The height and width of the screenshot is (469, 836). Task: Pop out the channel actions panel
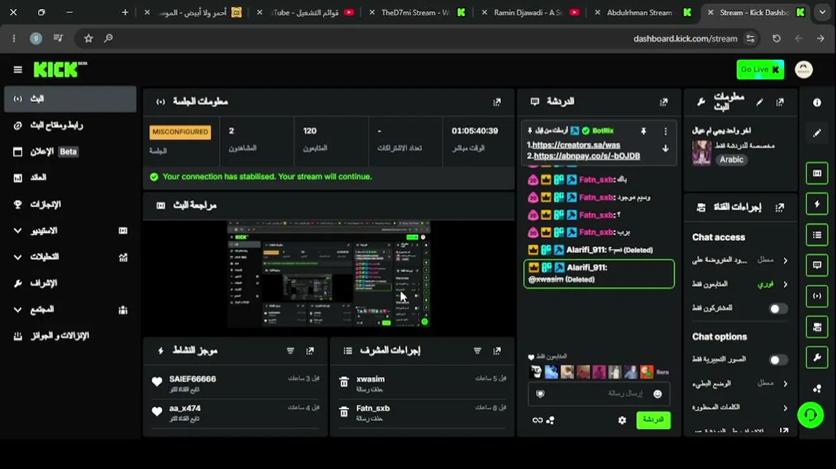pyautogui.click(x=780, y=207)
